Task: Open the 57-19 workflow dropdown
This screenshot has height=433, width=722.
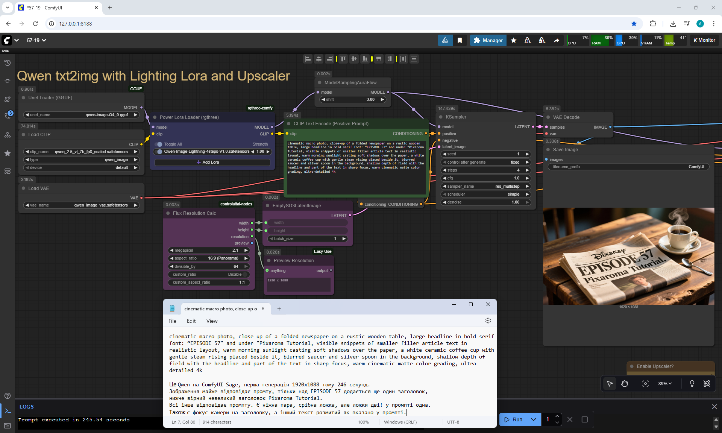Action: pos(36,40)
